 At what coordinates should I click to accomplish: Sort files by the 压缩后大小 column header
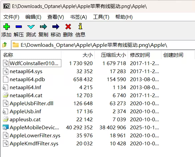tap(111, 55)
